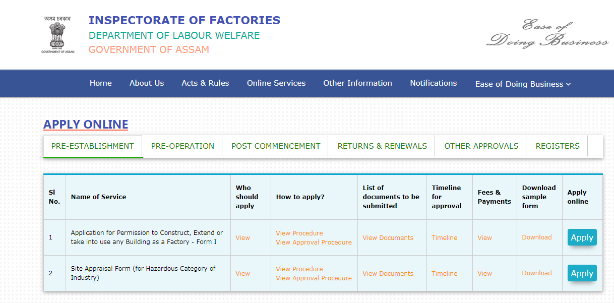Open View Documents for Site Appraisal Form
614x303 pixels.
pos(388,273)
